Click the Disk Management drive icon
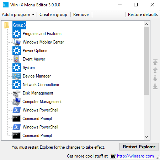Screen dimensions: 160x160 click(x=17, y=93)
